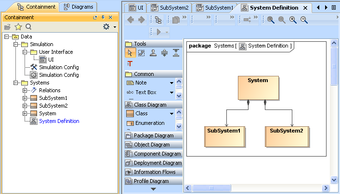The width and height of the screenshot is (340, 194).
Task: Select the red text tool icon
Action: pos(130,63)
